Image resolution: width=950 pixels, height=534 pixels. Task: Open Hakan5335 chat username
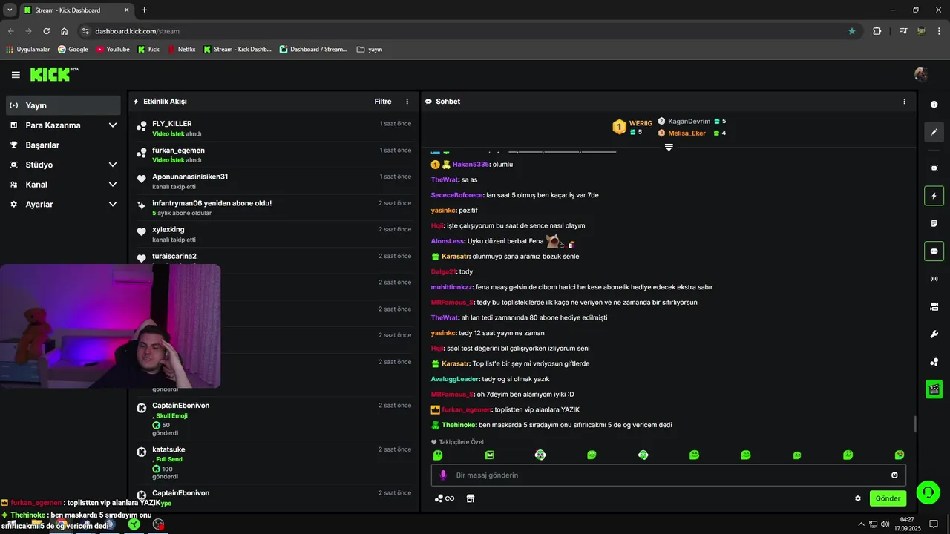(x=471, y=165)
